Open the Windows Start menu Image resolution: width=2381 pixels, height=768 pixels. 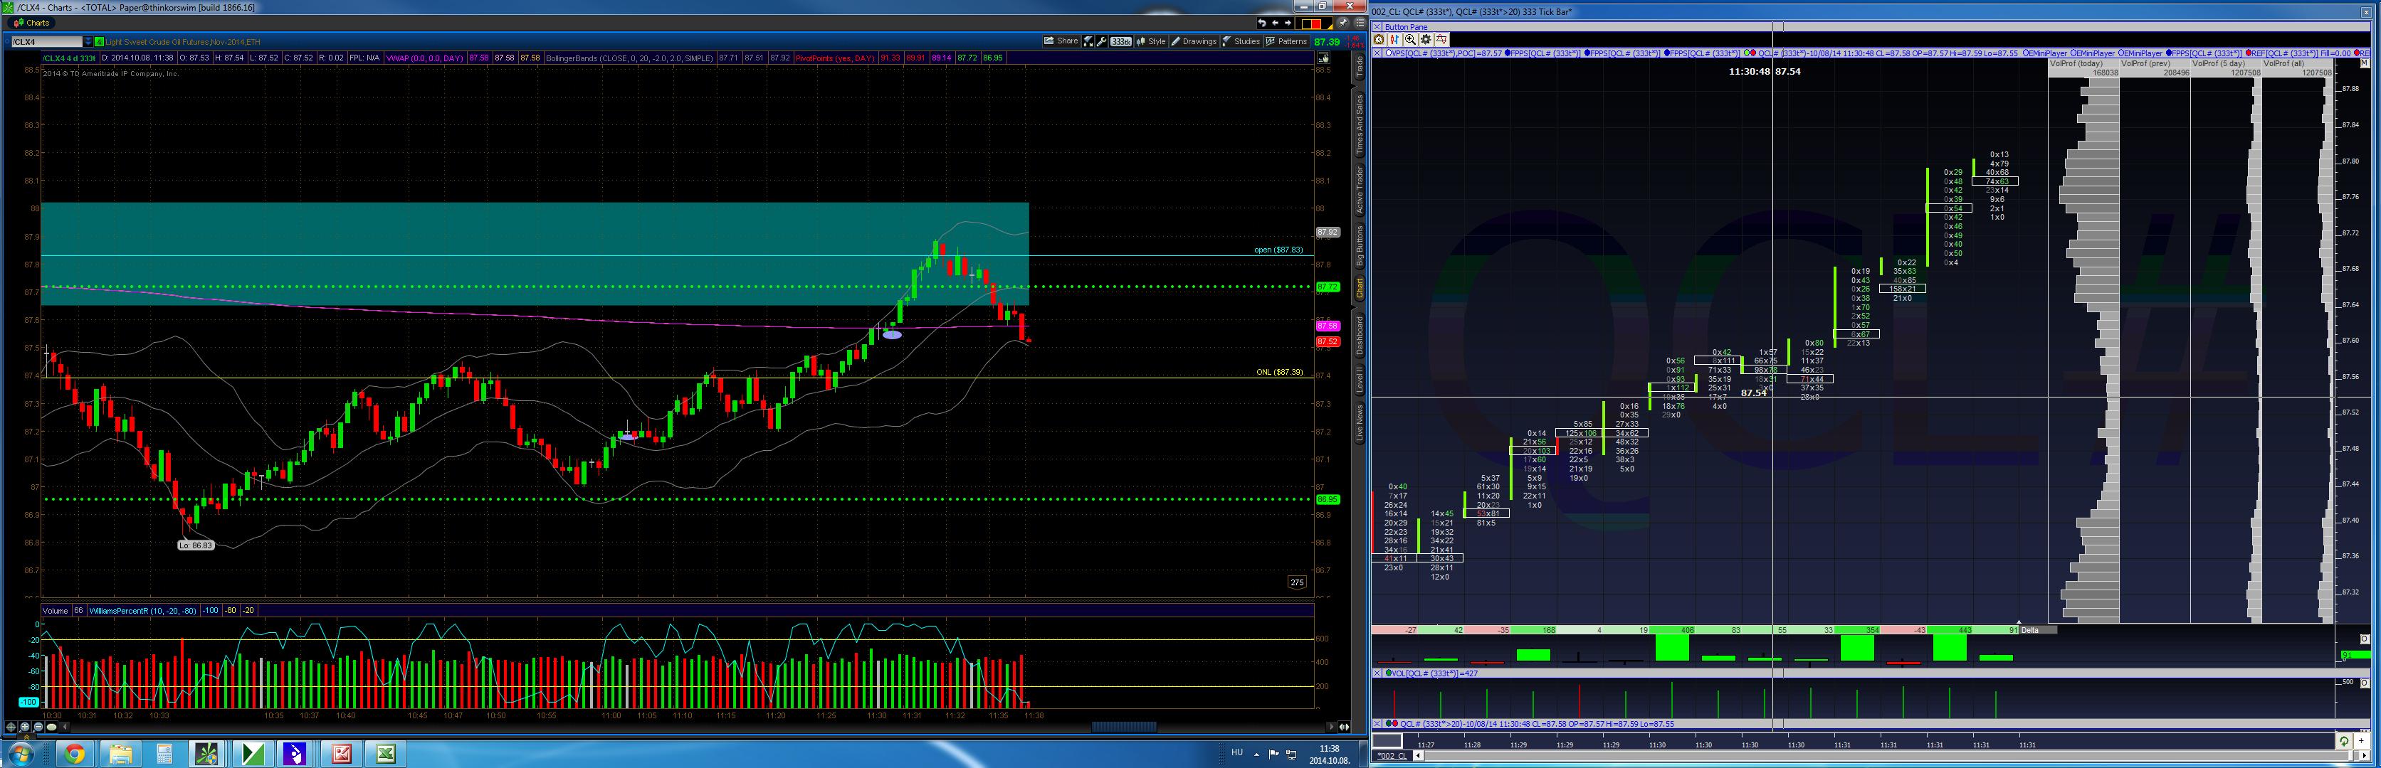coord(21,754)
